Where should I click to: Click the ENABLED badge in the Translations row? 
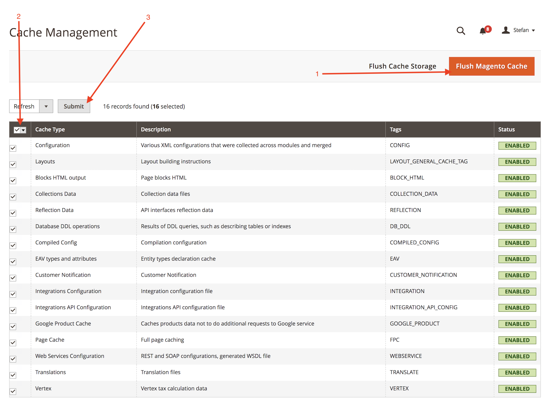click(x=517, y=373)
